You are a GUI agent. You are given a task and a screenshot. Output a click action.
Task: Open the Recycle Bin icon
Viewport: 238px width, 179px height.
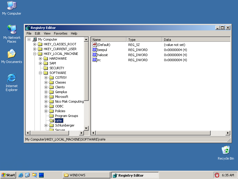[226, 153]
